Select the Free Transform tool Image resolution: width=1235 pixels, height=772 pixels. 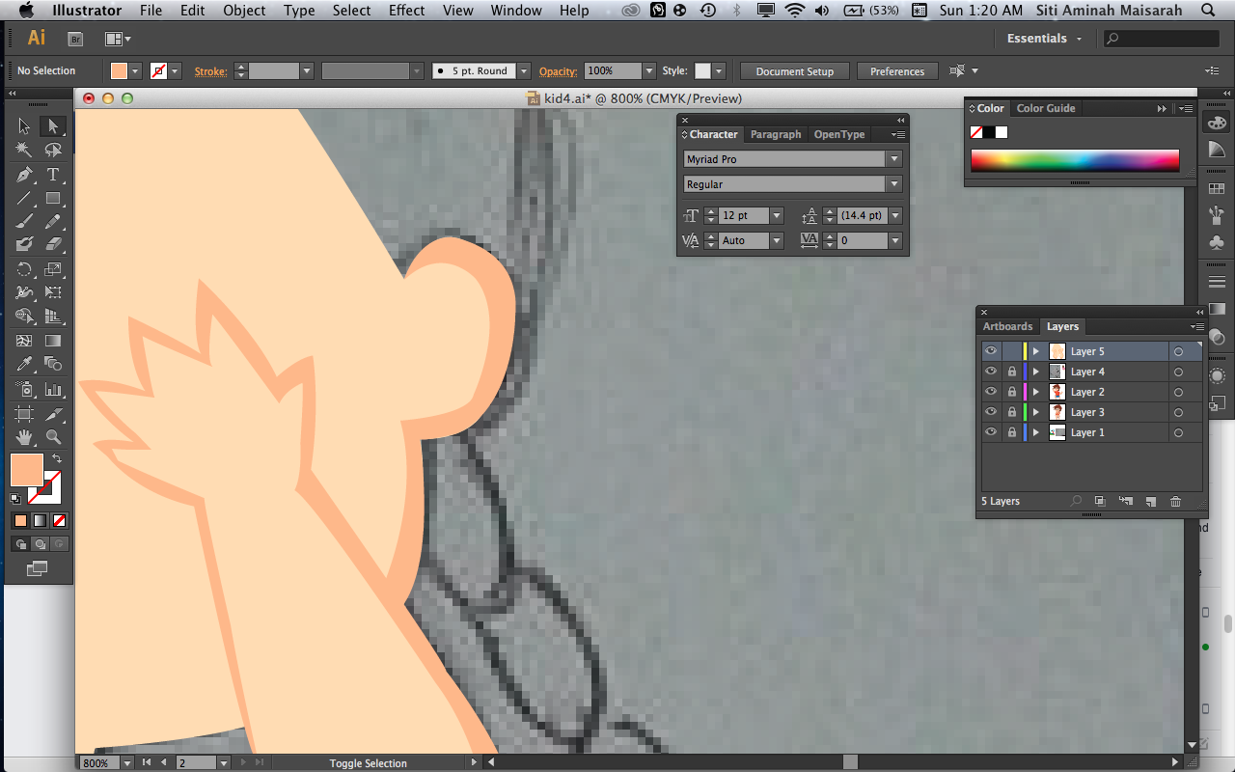pyautogui.click(x=53, y=292)
